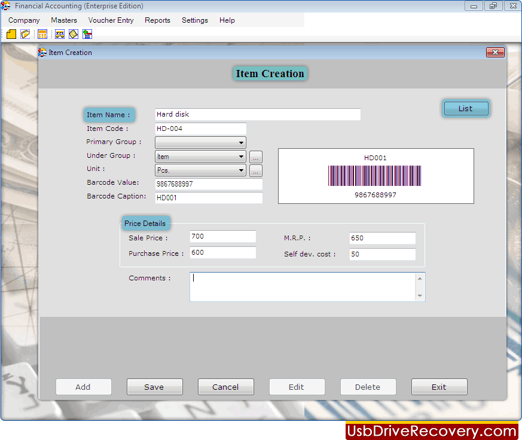Click the Comments scrollbar up arrow
The image size is (522, 440).
pos(420,278)
